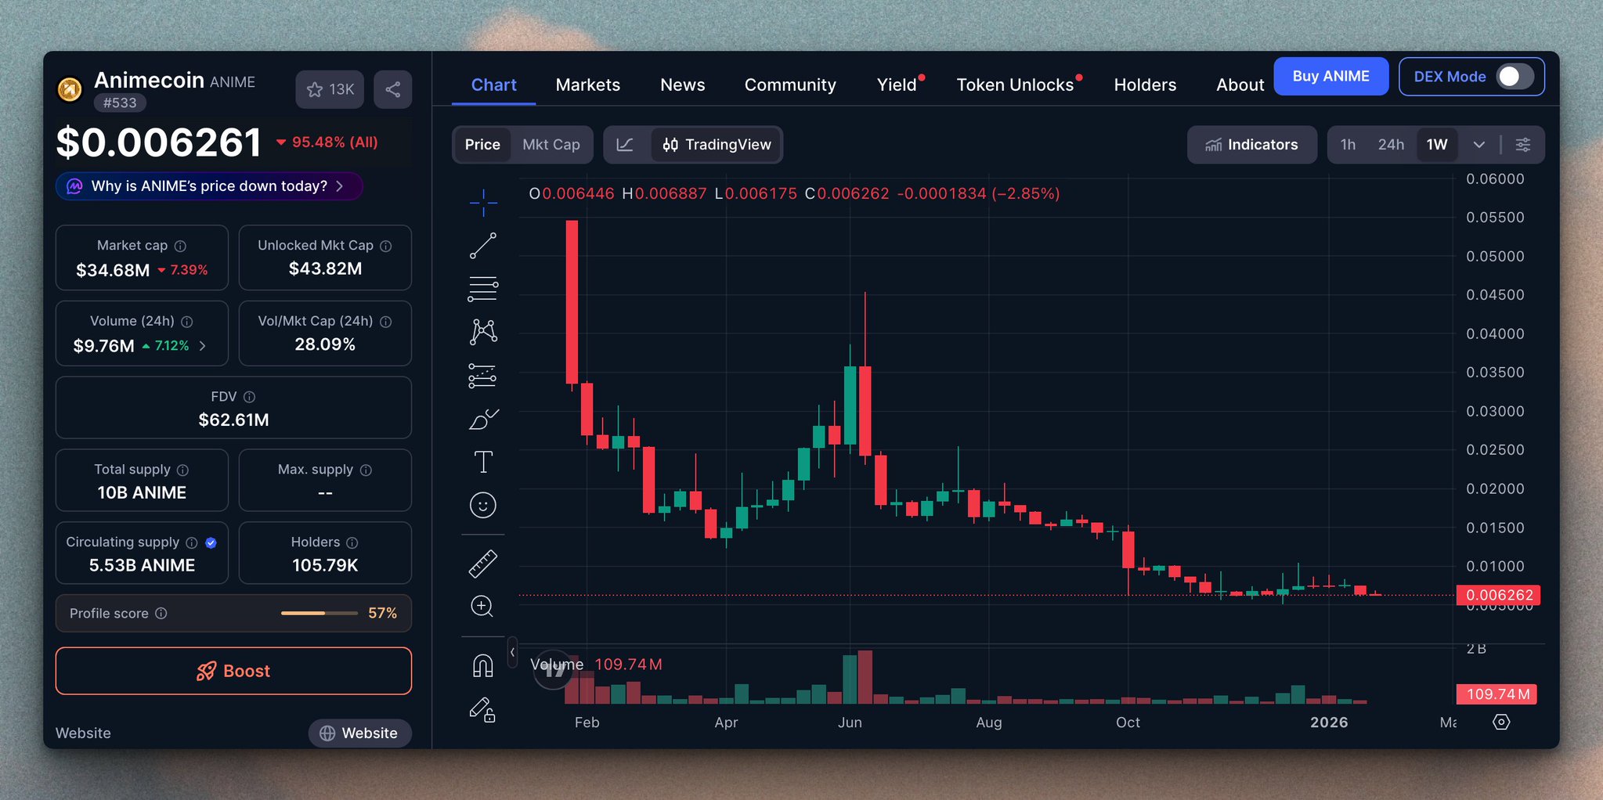This screenshot has height=800, width=1603.
Task: Open the Chart tab
Action: [x=494, y=85]
